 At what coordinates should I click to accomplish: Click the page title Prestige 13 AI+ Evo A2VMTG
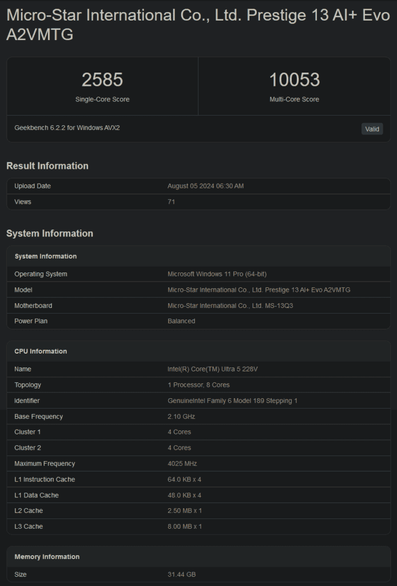[199, 25]
